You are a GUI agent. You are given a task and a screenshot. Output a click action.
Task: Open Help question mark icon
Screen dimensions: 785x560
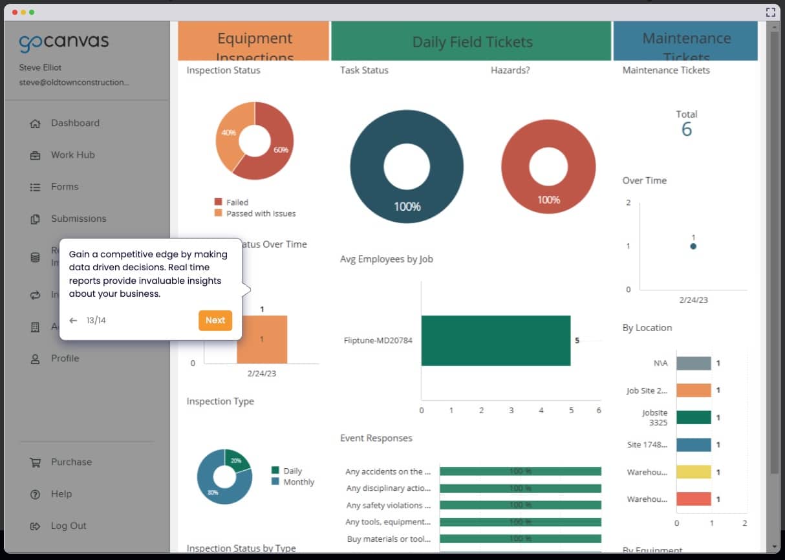(x=36, y=495)
